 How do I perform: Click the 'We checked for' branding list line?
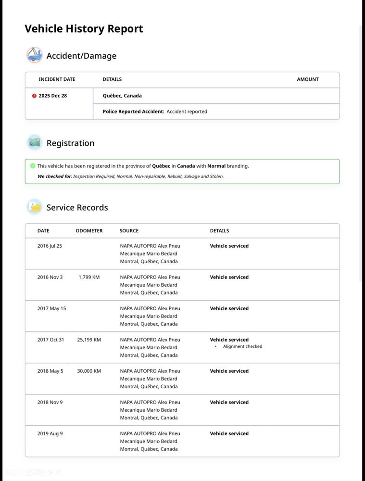[x=130, y=177]
